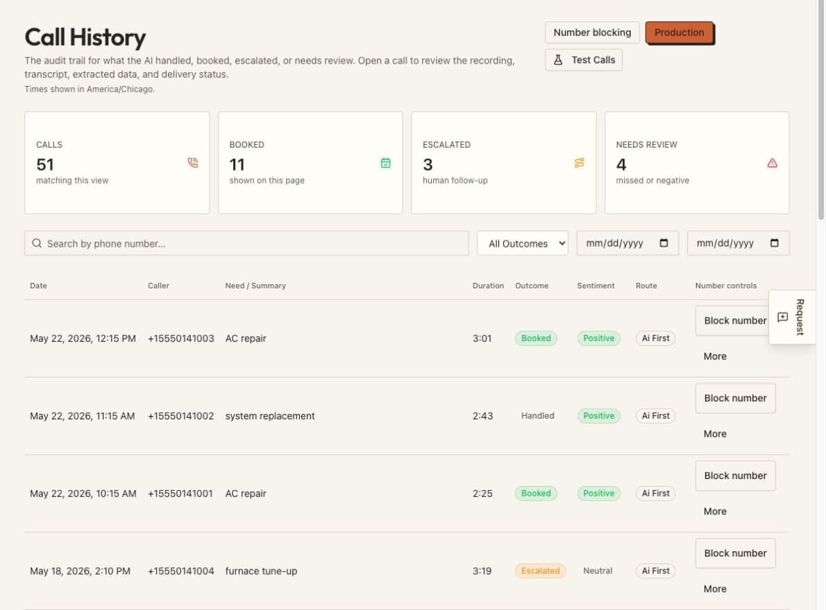Click caller +15550141002
Screen dimensions: 826x610
click(x=180, y=416)
